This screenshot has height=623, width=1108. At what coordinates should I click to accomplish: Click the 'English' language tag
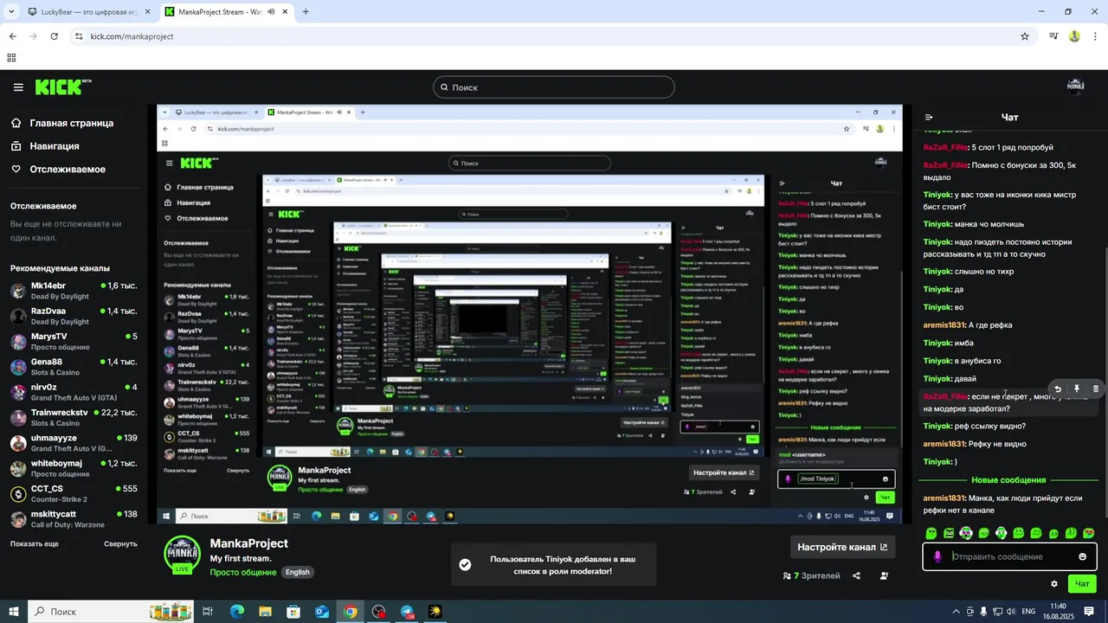[298, 572]
